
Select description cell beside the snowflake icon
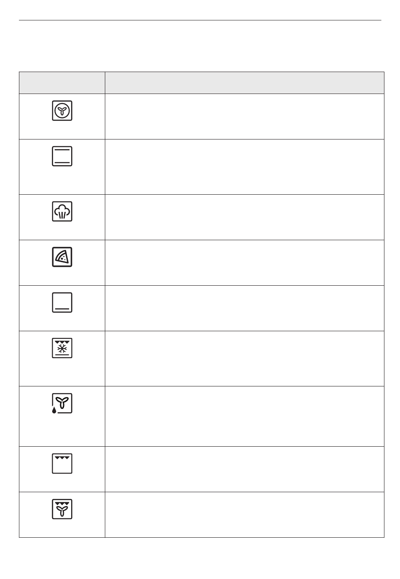point(244,359)
